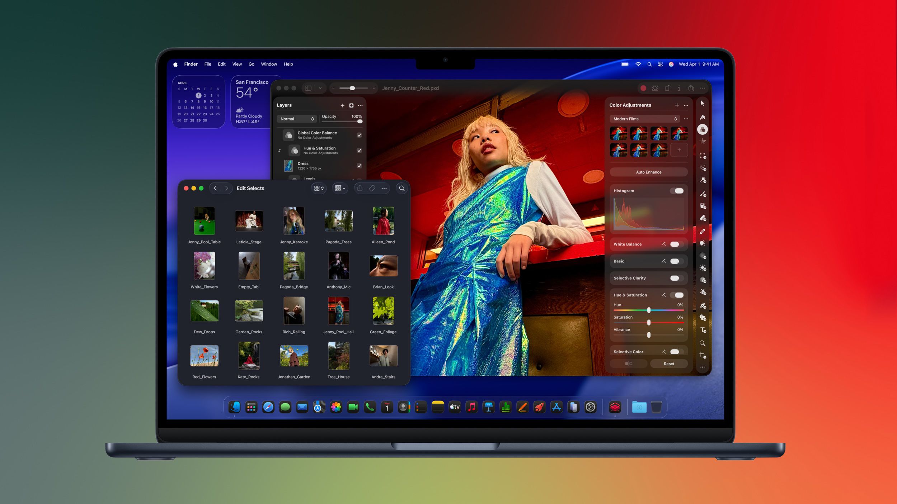This screenshot has width=897, height=504.
Task: Add a new preset with the plus tile
Action: click(x=679, y=150)
